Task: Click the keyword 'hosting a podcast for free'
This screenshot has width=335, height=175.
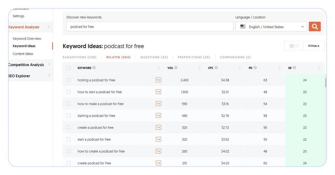Action: click(96, 80)
